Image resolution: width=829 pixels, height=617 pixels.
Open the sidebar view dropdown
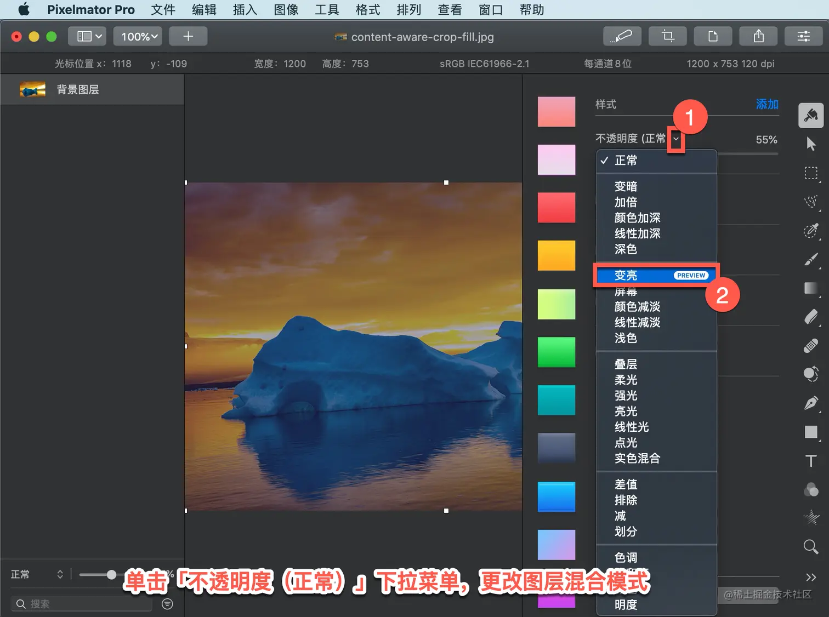point(88,36)
